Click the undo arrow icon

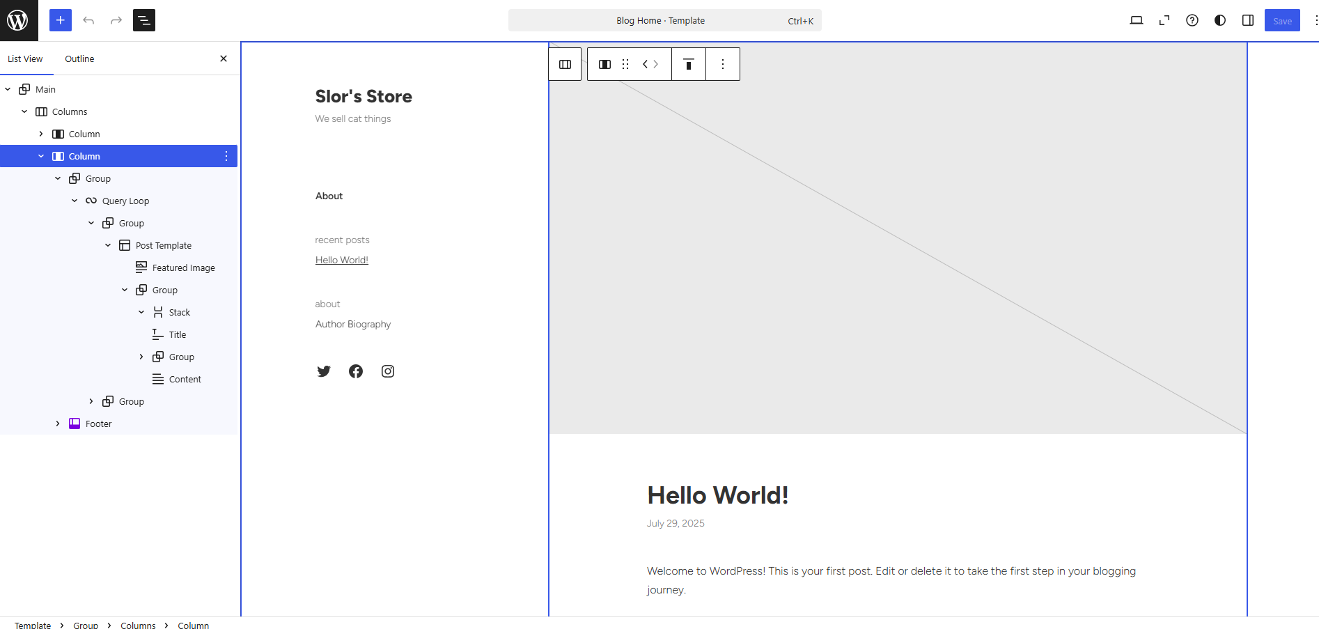[x=88, y=20]
